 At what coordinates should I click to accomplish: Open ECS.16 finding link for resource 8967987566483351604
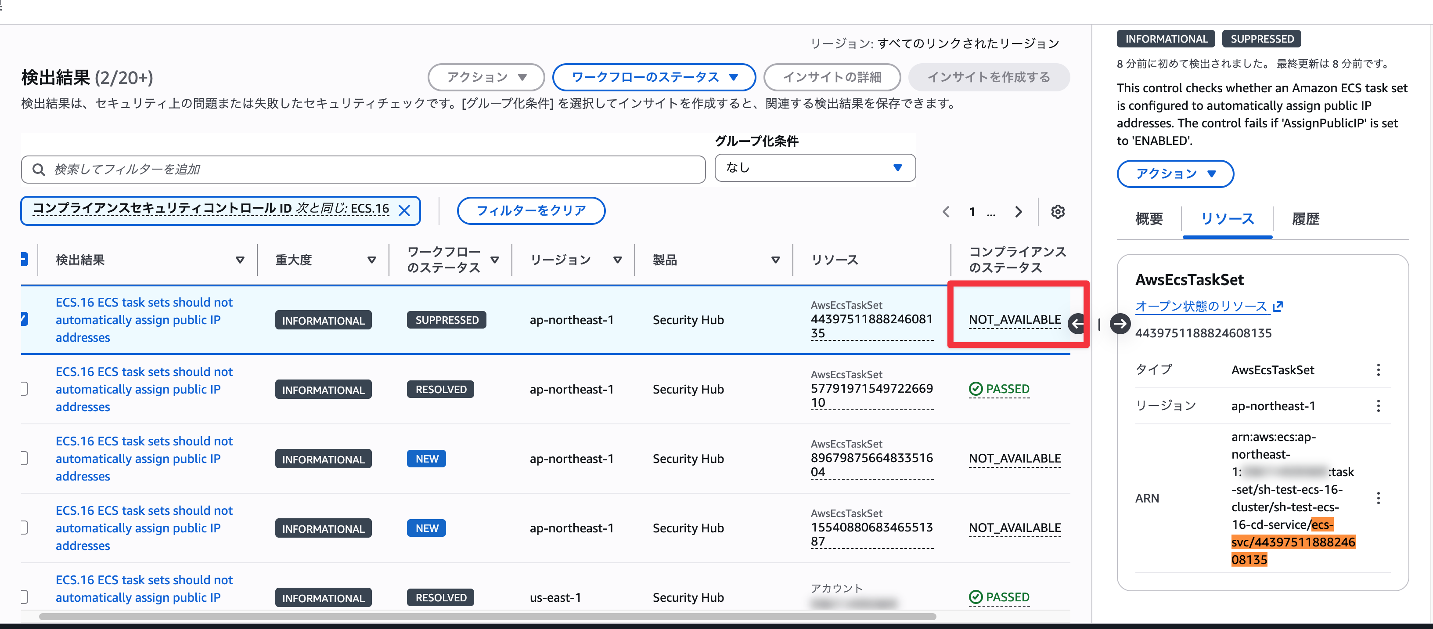144,459
